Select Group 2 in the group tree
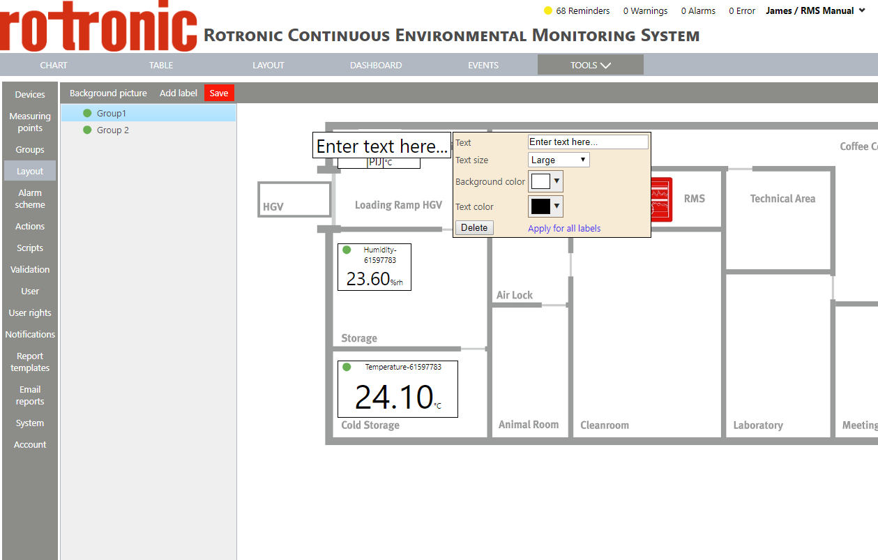This screenshot has height=560, width=878. point(148,130)
